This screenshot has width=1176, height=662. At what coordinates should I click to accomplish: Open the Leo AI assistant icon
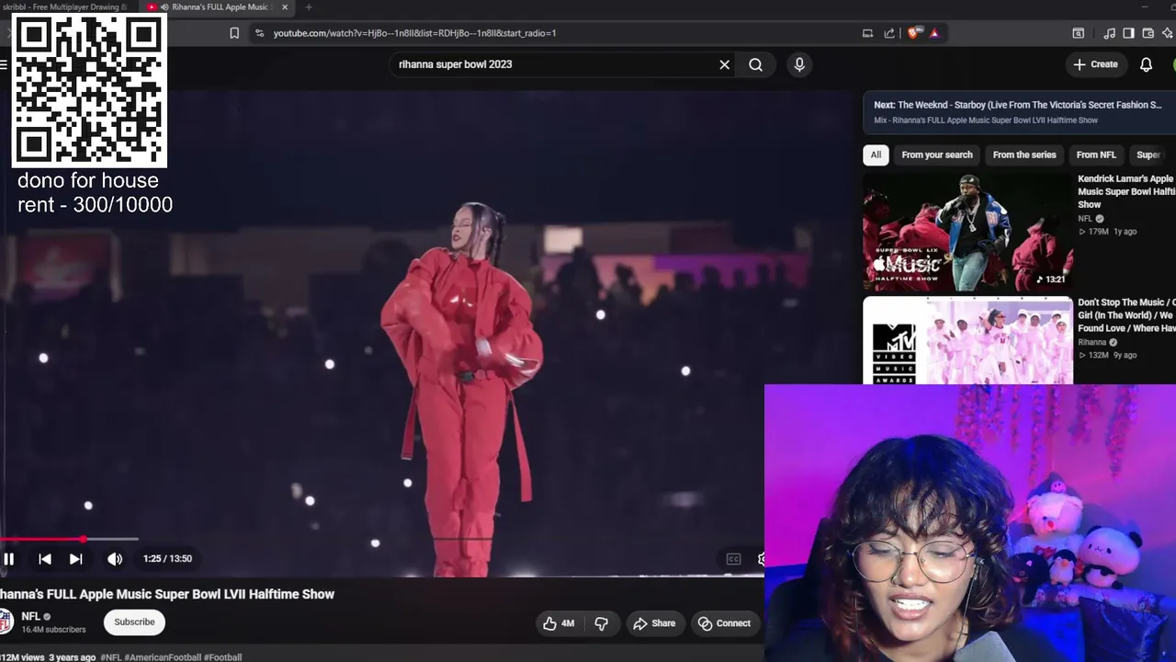pos(1169,33)
